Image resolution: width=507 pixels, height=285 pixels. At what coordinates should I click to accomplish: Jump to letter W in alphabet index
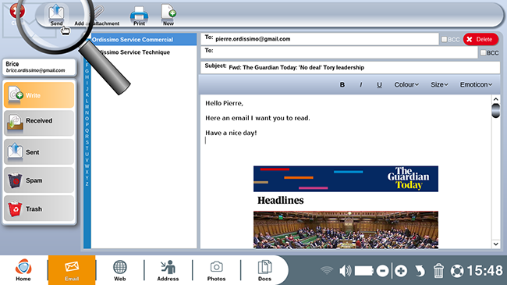point(87,166)
